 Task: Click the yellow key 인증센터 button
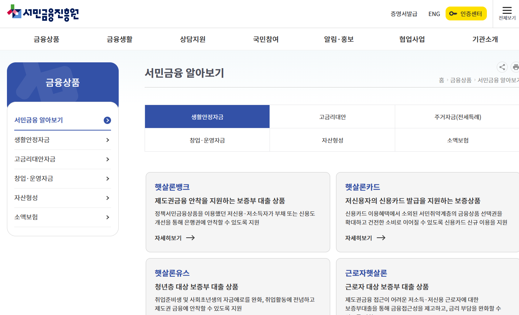[x=466, y=13]
